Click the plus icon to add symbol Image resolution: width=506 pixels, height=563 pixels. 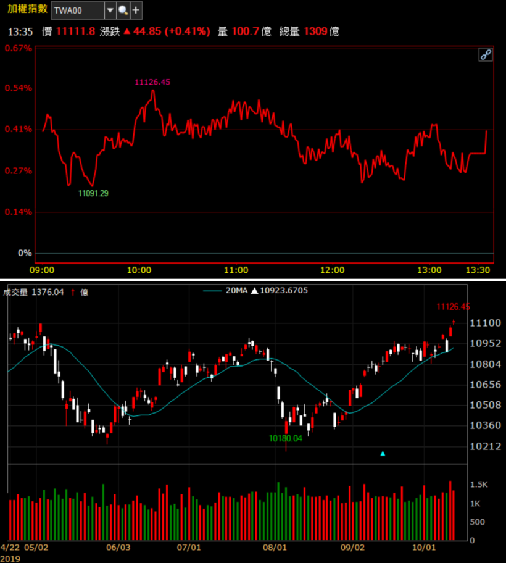136,10
